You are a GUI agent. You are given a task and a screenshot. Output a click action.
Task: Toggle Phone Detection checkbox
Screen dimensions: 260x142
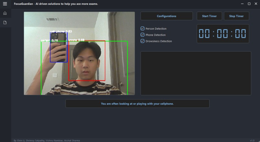click(143, 35)
